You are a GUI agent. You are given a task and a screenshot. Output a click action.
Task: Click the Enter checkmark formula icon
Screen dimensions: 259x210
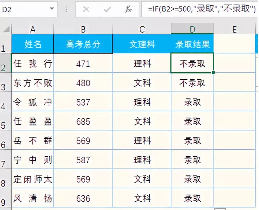(x=107, y=9)
